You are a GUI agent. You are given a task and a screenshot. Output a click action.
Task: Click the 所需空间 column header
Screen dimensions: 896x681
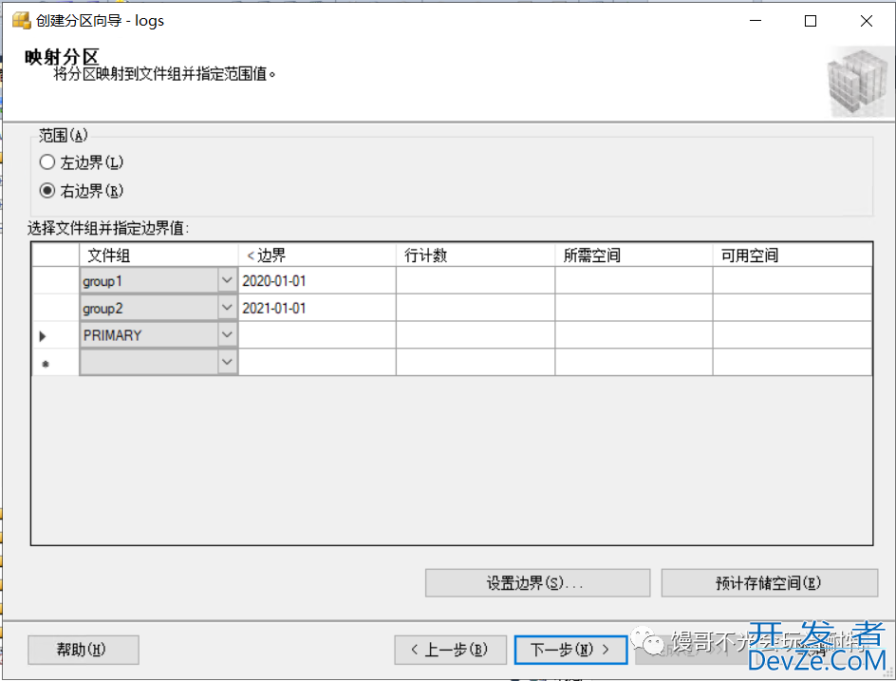pos(634,255)
